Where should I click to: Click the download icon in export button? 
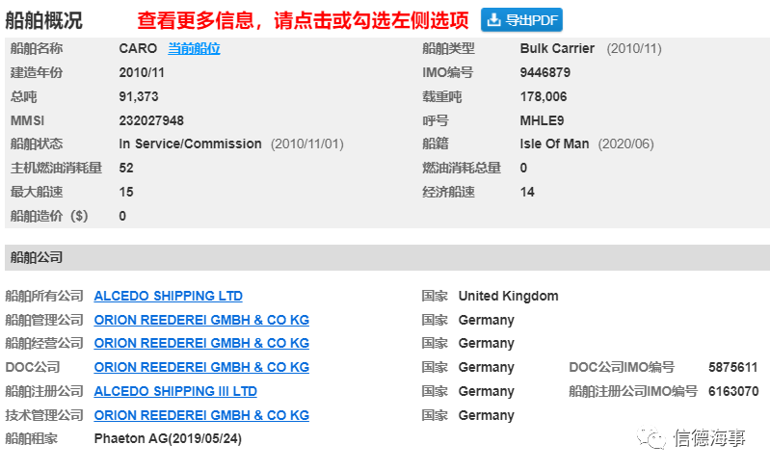tap(494, 19)
